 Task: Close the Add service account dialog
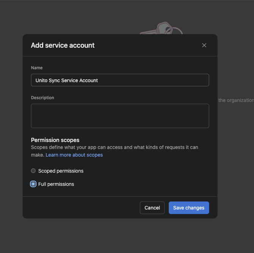click(204, 45)
